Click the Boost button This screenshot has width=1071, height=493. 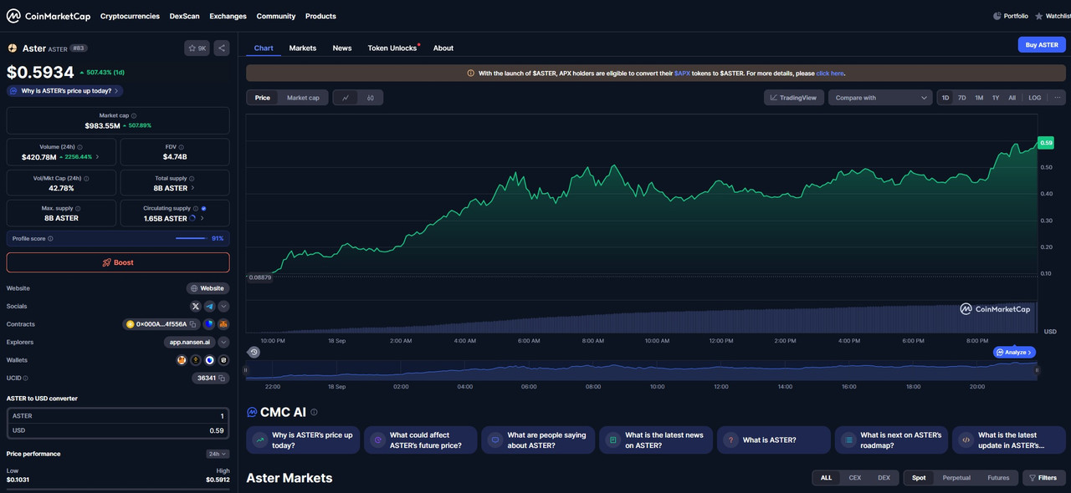118,262
